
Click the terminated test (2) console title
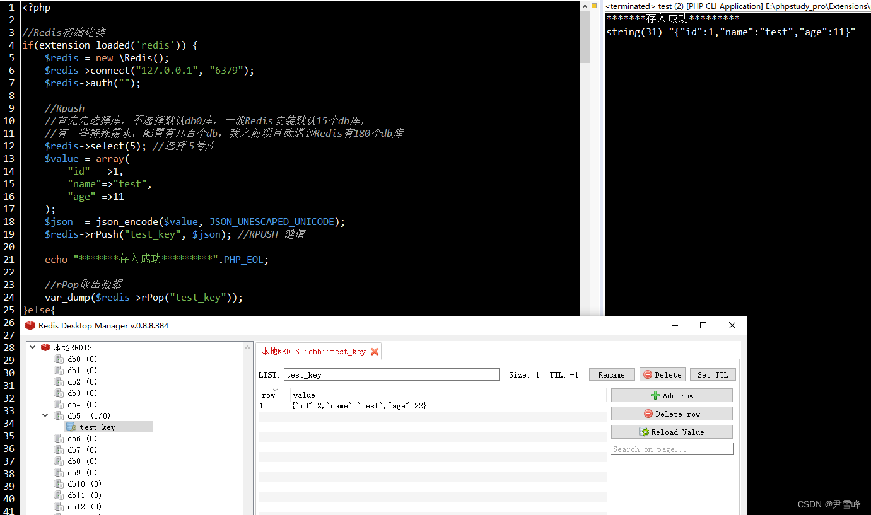tap(737, 6)
